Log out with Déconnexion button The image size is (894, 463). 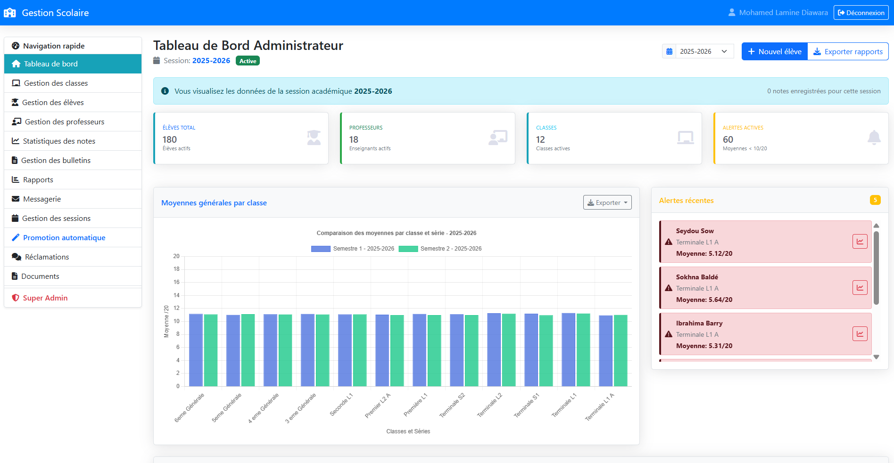coord(861,13)
